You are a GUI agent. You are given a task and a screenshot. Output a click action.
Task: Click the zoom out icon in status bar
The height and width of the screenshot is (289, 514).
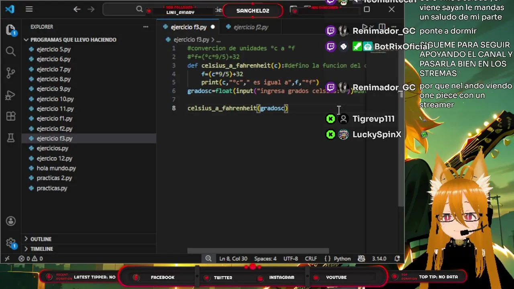208,258
